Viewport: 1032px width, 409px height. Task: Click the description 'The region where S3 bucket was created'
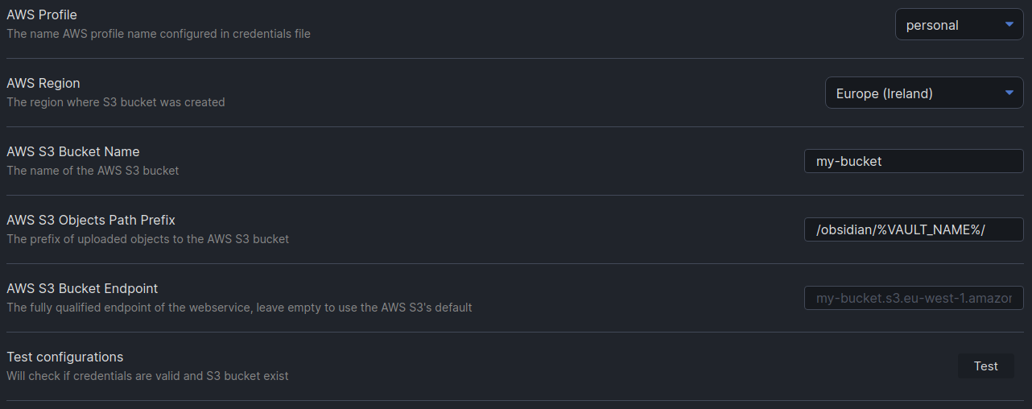[116, 102]
